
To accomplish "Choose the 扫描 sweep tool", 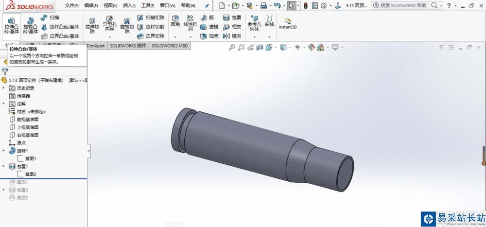I will click(x=50, y=17).
